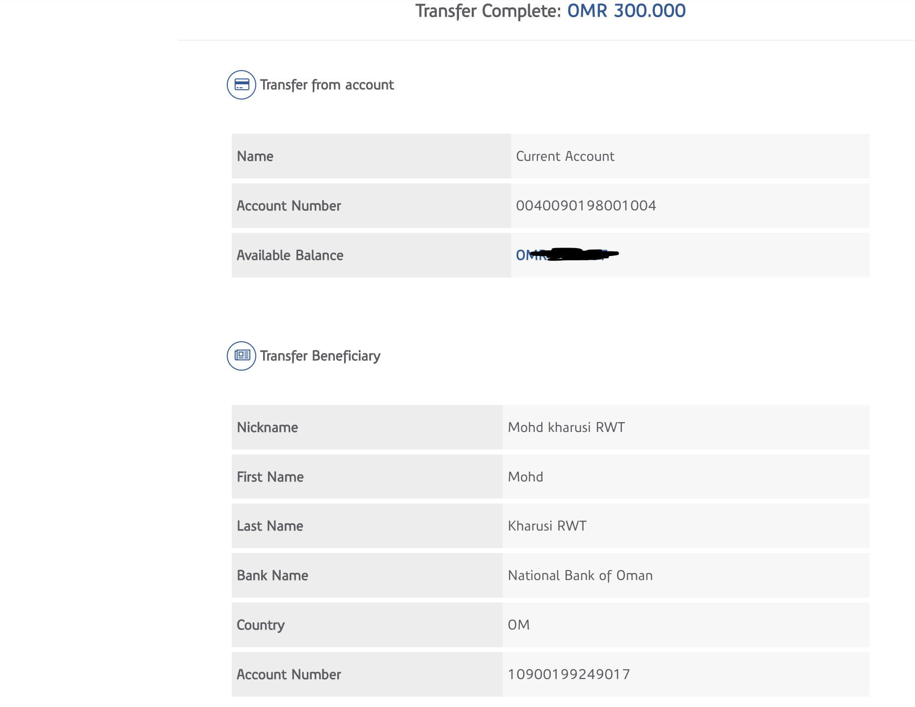Click the Country value OM

click(x=518, y=625)
